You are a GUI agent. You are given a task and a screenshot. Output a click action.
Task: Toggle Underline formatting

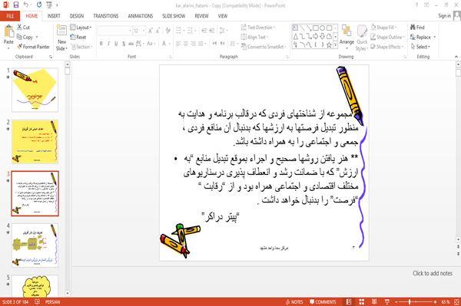tap(116, 44)
